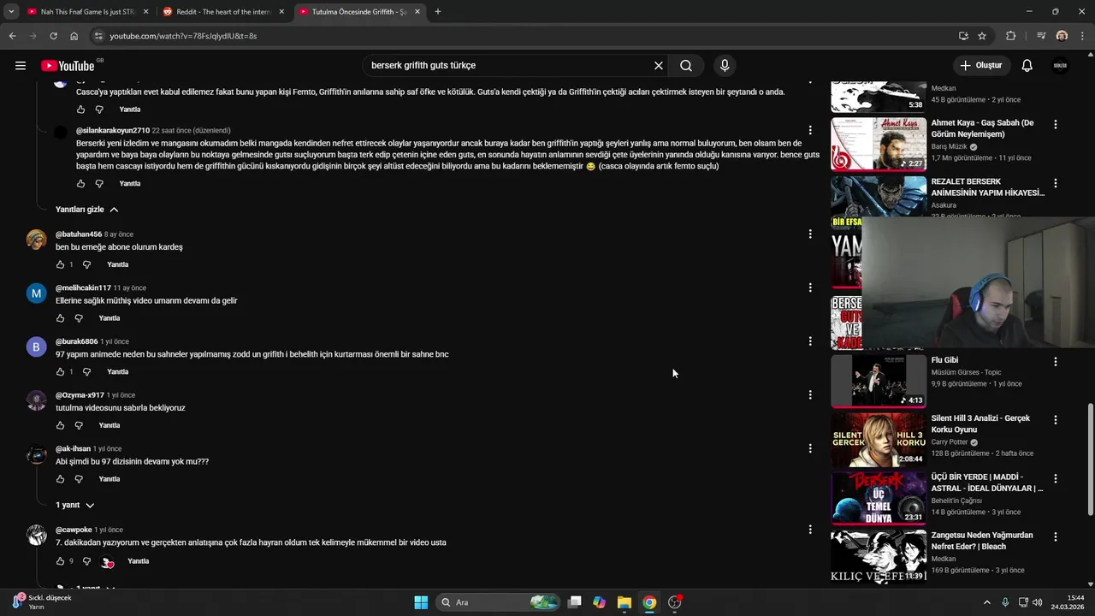Screen dimensions: 1095x616
Task: Open the YouTube hamburger guide menu
Action: [21, 66]
